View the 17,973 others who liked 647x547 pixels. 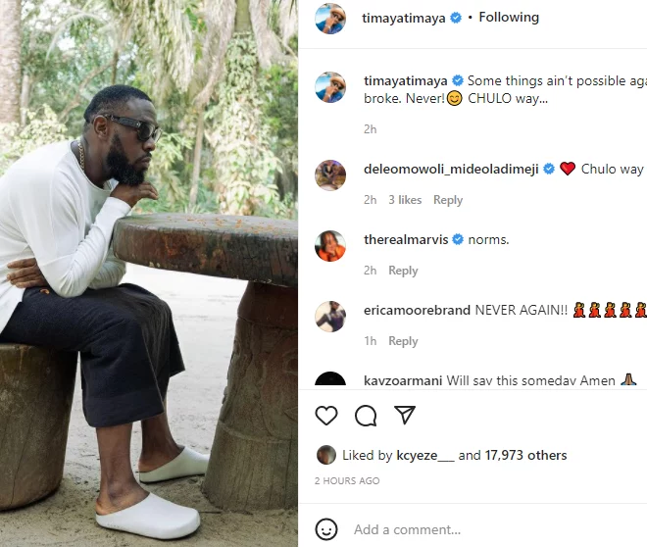click(525, 455)
